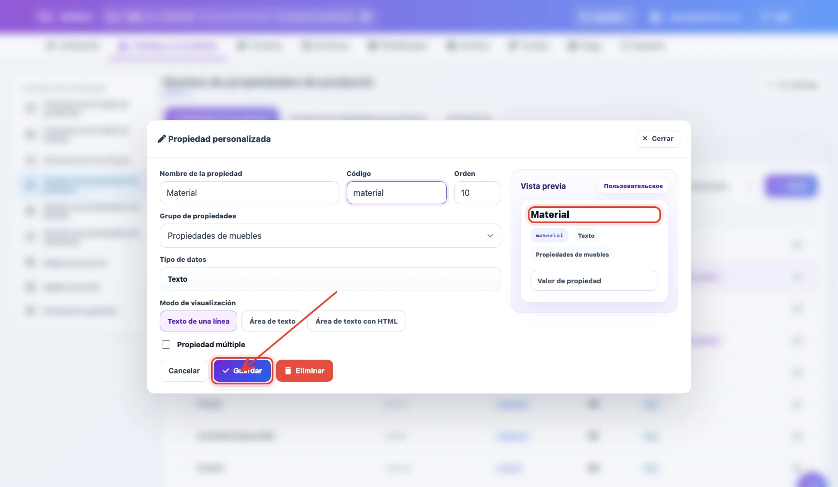Click the Vista previa title
Viewport: 838px width, 487px height.
(543, 186)
